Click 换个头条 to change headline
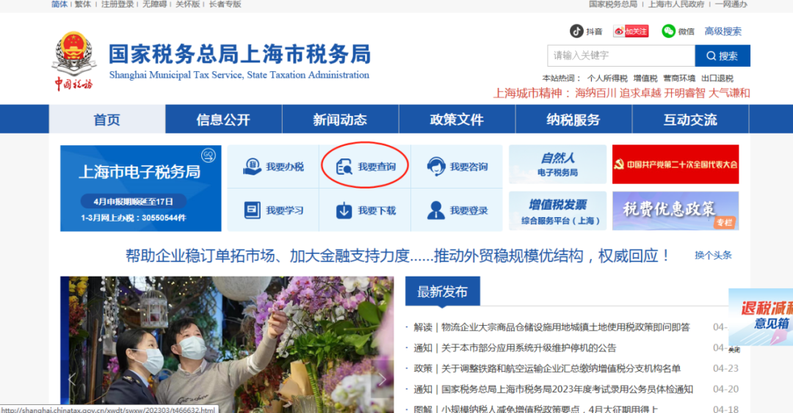This screenshot has width=793, height=413. pyautogui.click(x=713, y=255)
